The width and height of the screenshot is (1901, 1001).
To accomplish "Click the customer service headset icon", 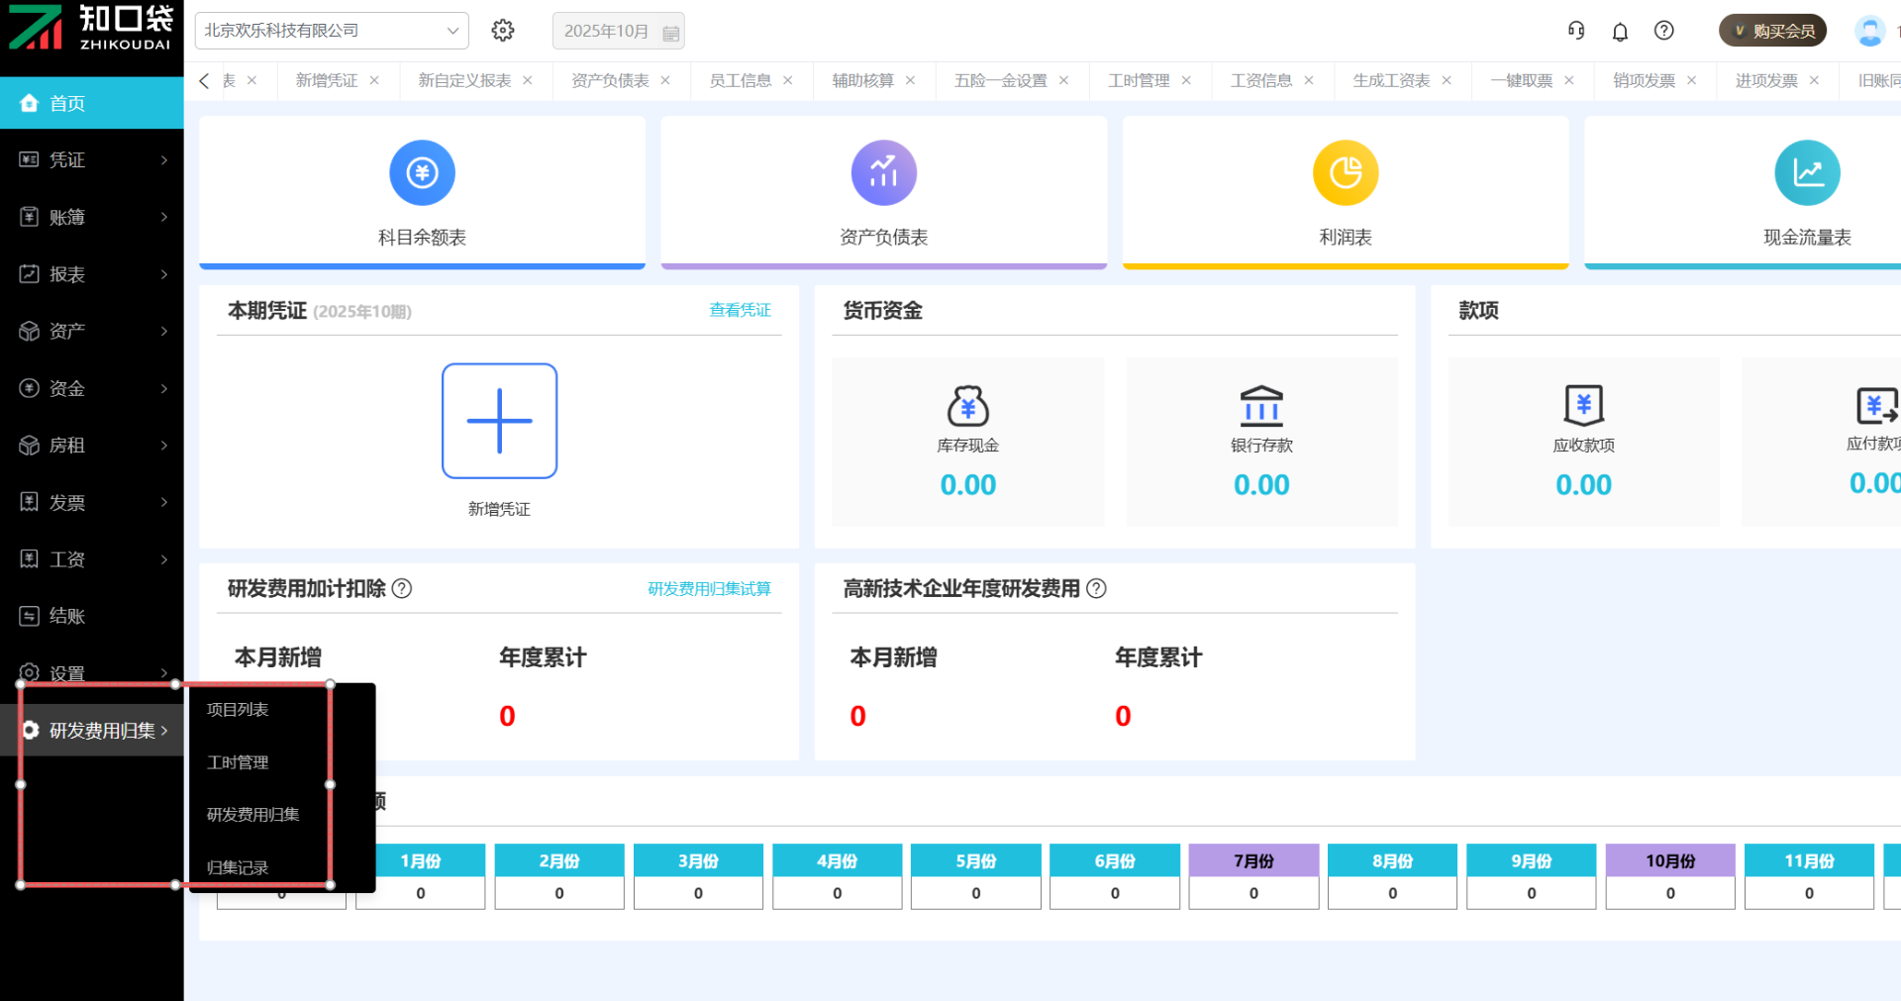I will [x=1576, y=31].
